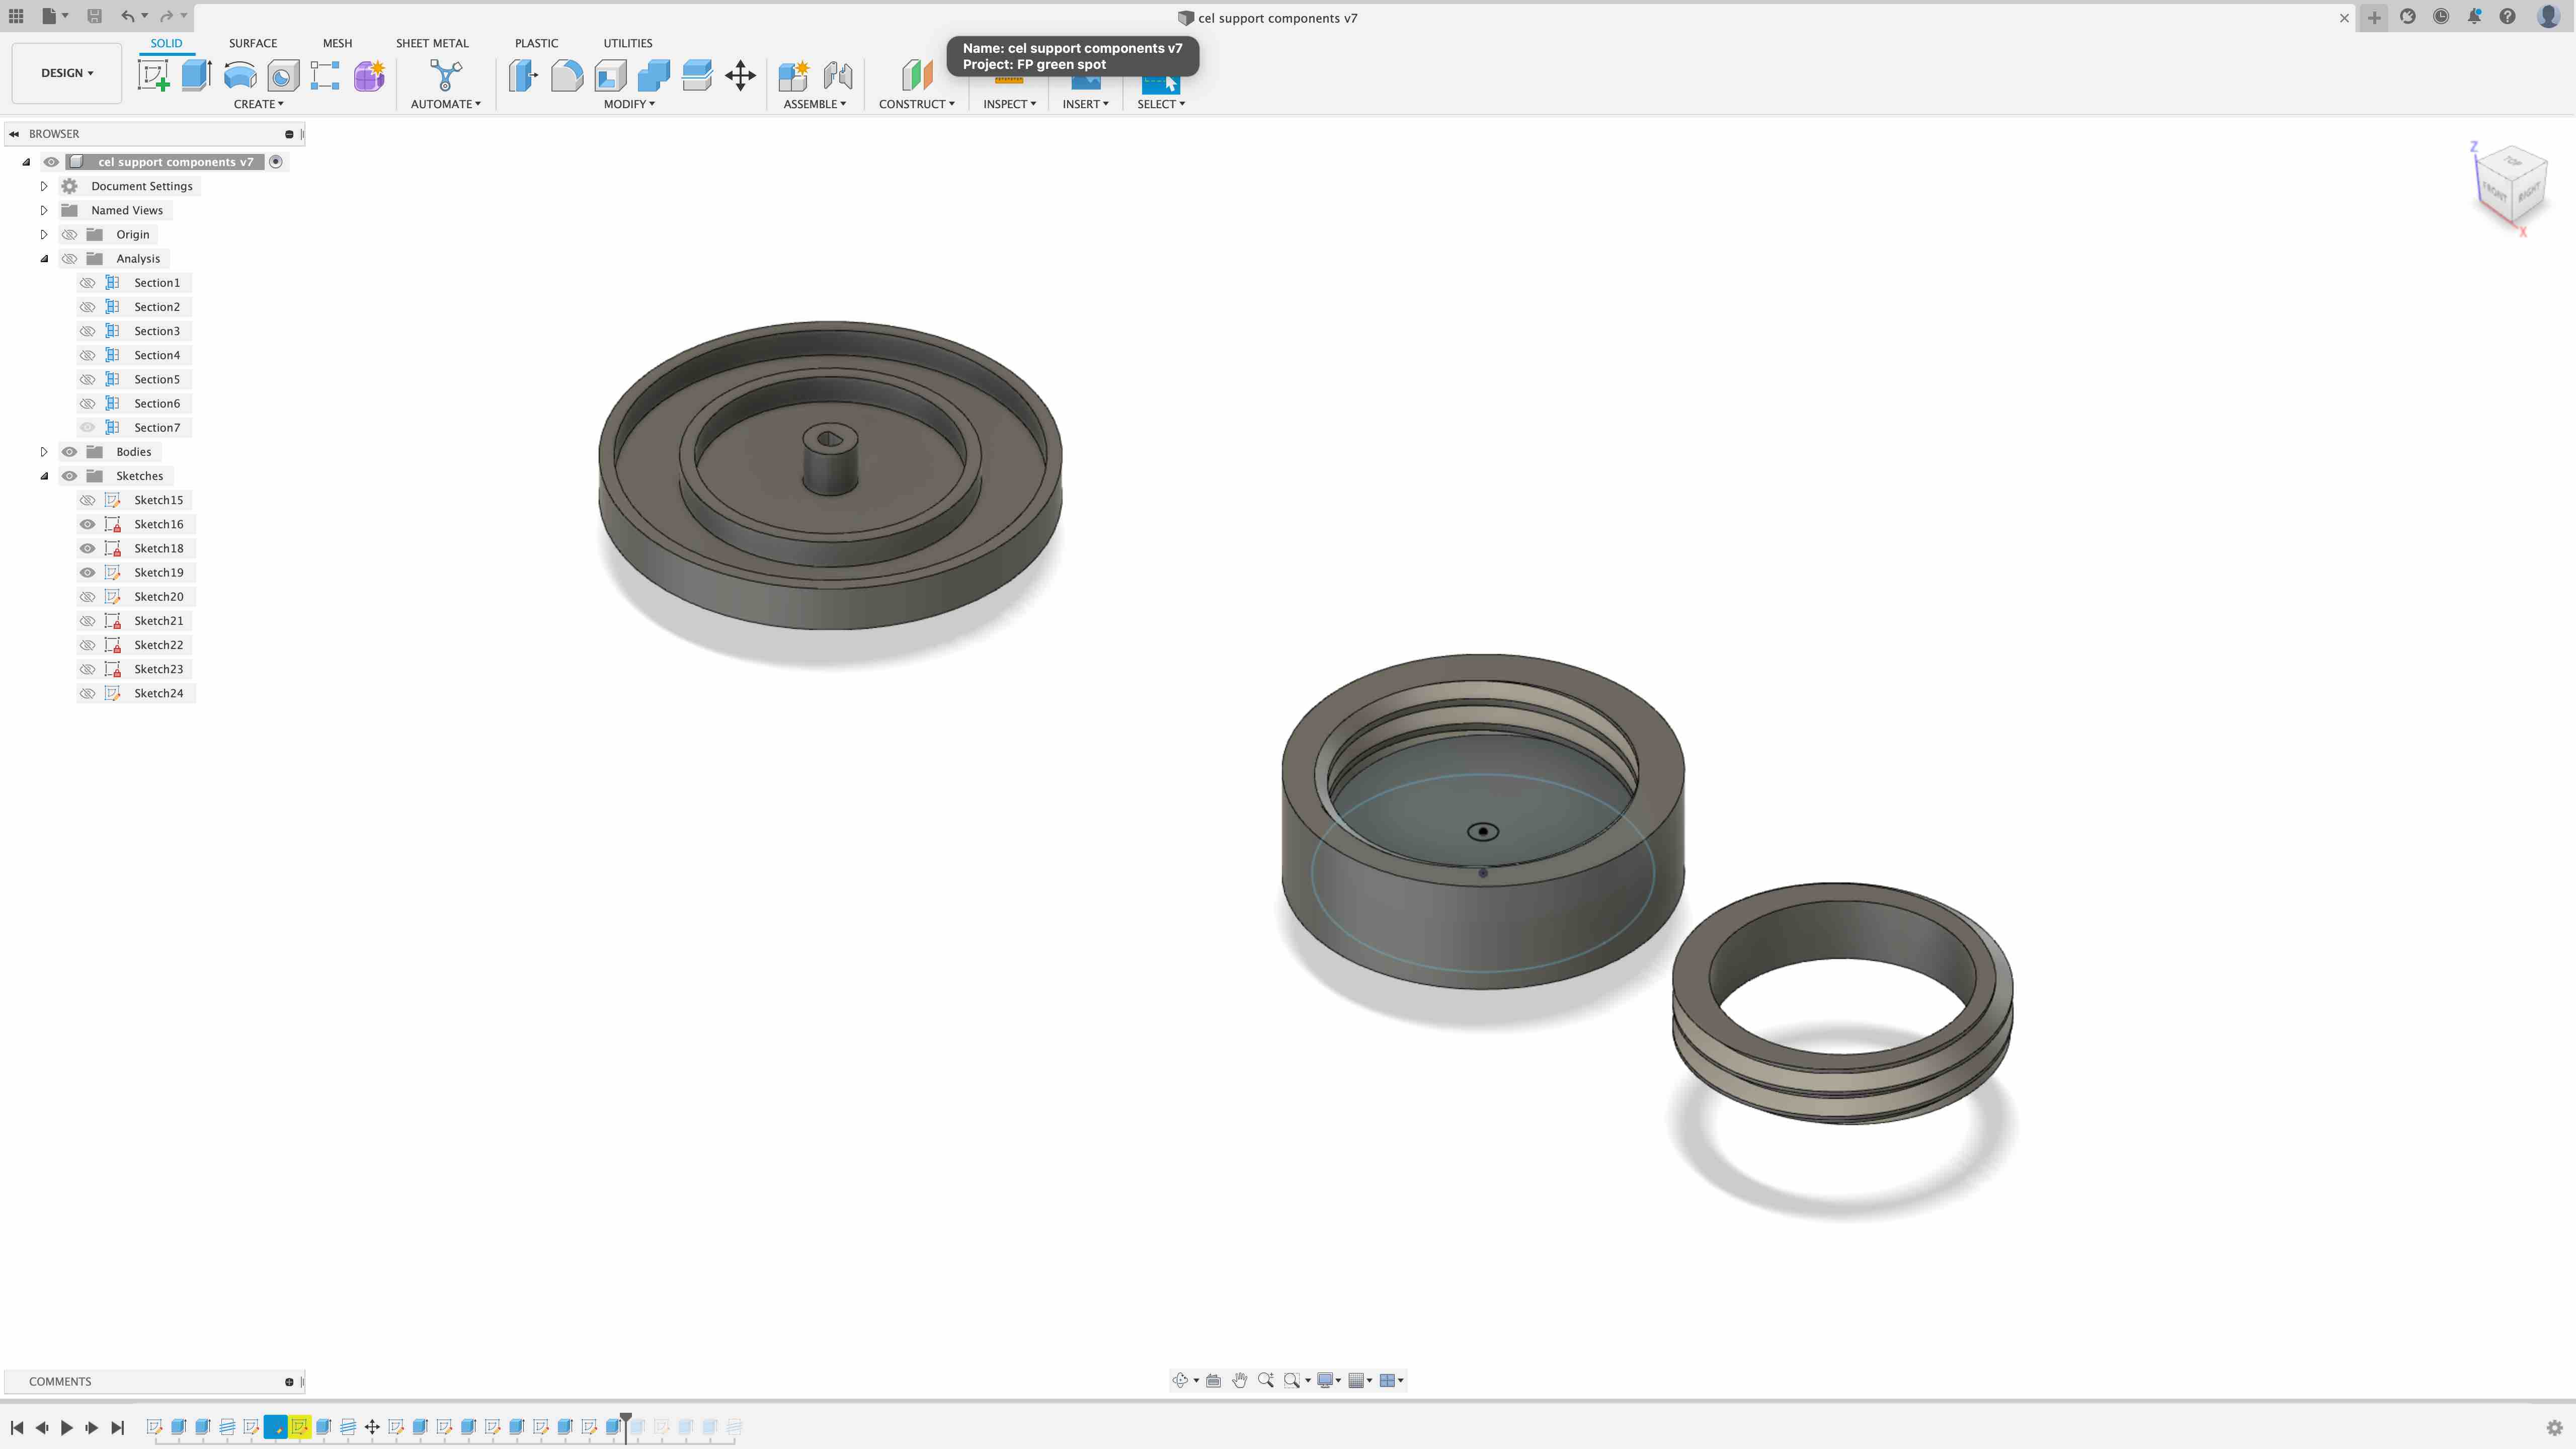The width and height of the screenshot is (2576, 1449).
Task: Switch to the SURFACE tab
Action: click(x=252, y=43)
